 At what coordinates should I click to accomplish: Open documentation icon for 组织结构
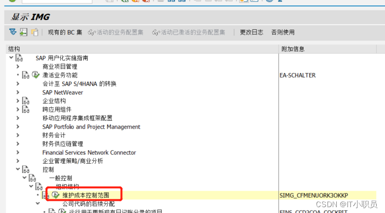39,187
